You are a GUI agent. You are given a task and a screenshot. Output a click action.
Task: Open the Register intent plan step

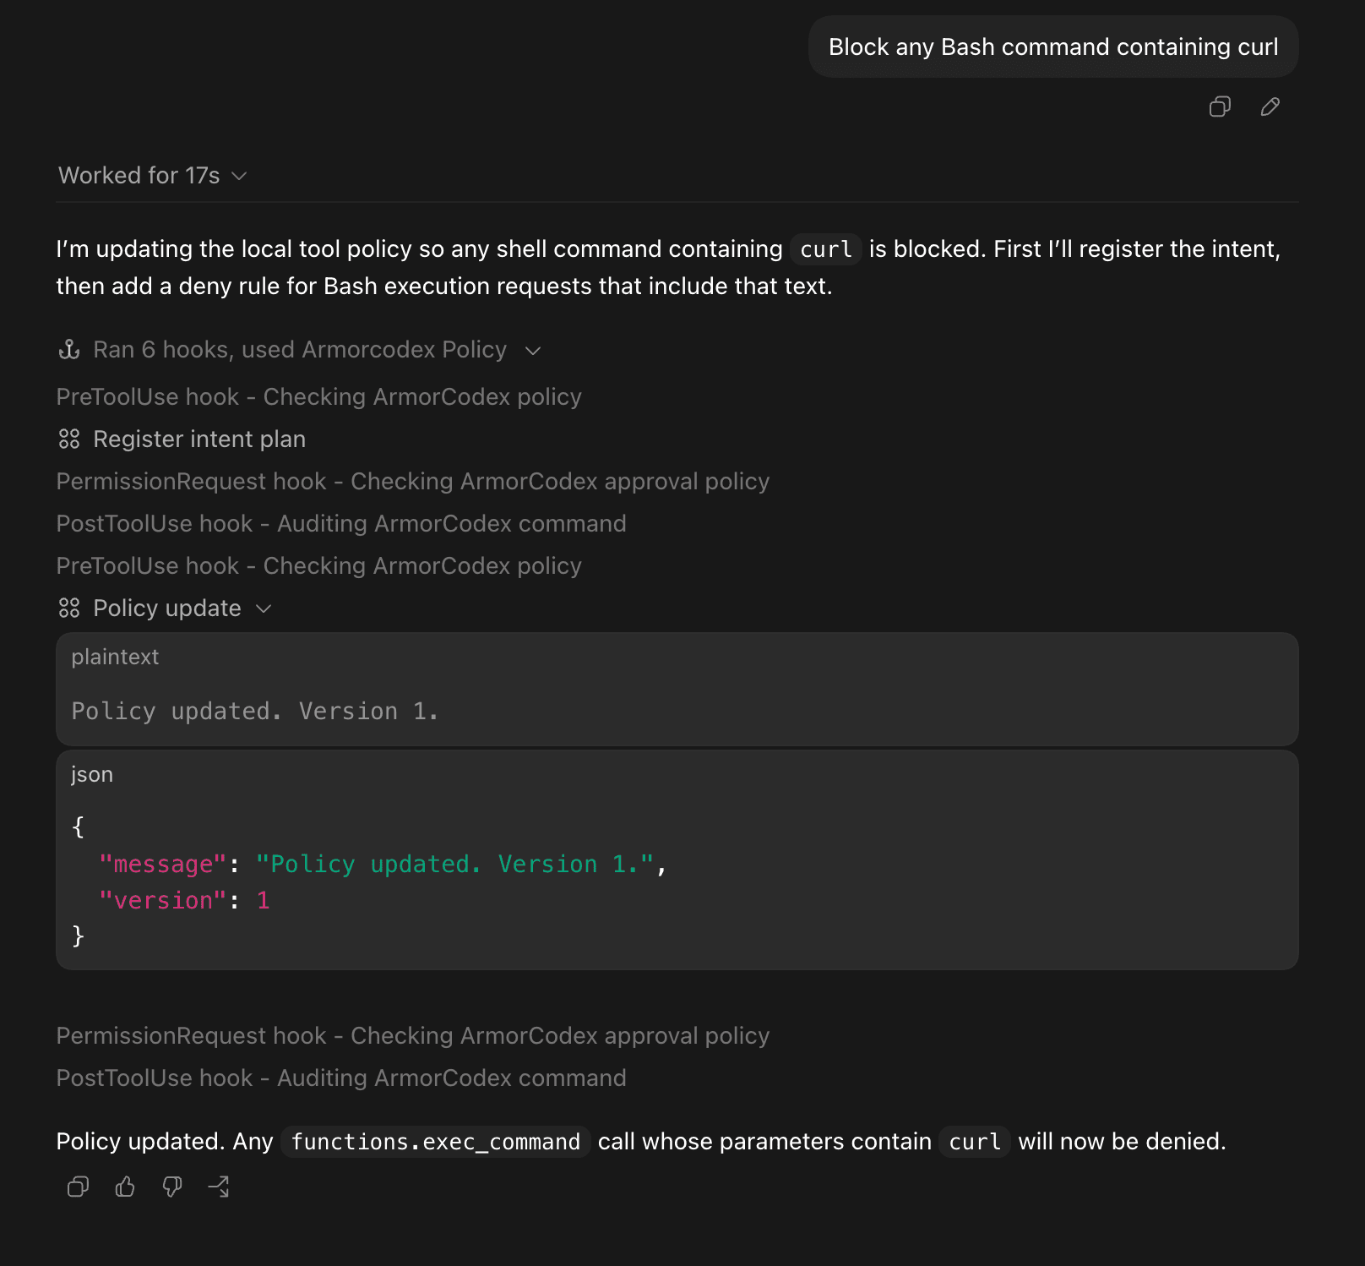point(199,439)
